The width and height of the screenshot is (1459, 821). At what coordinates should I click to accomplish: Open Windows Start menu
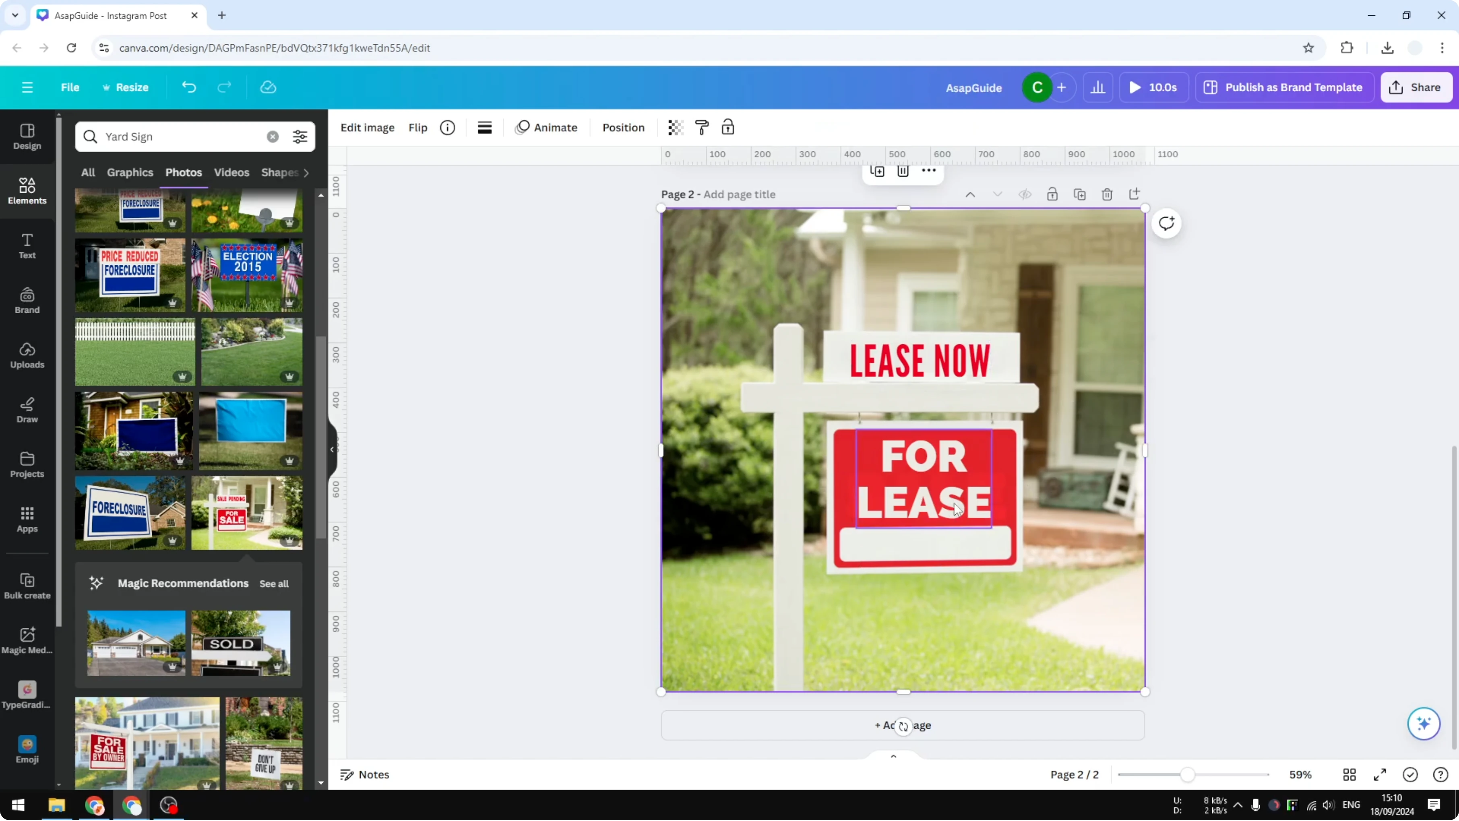tap(18, 805)
